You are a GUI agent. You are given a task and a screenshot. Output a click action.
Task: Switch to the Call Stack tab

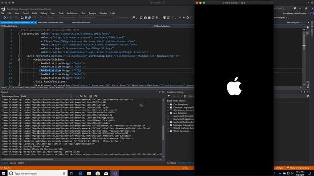pos(171,163)
